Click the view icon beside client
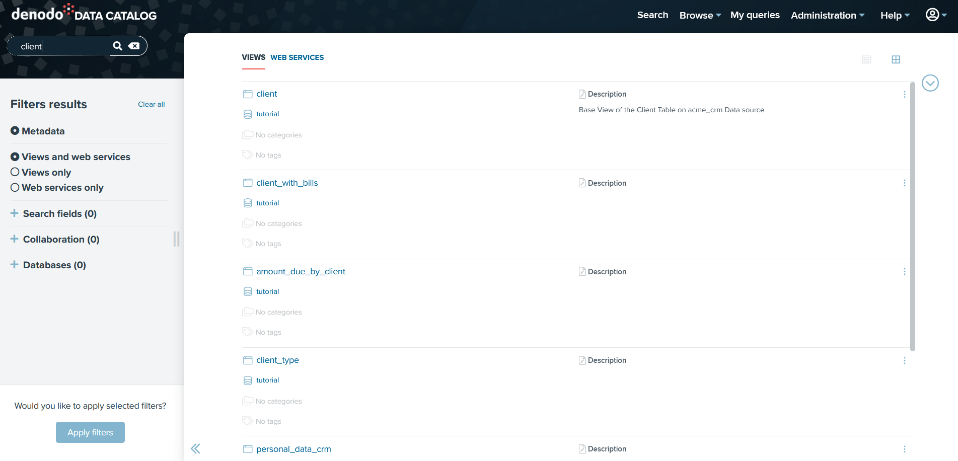This screenshot has height=461, width=958. (248, 94)
